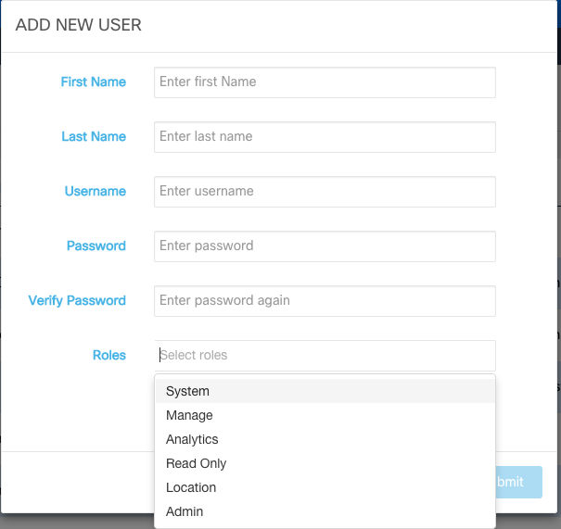
Task: Click the Last Name label
Action: (94, 136)
